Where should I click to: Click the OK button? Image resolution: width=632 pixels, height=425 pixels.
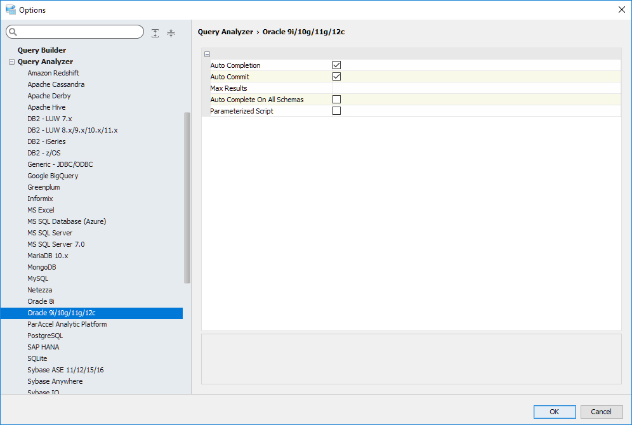[555, 412]
